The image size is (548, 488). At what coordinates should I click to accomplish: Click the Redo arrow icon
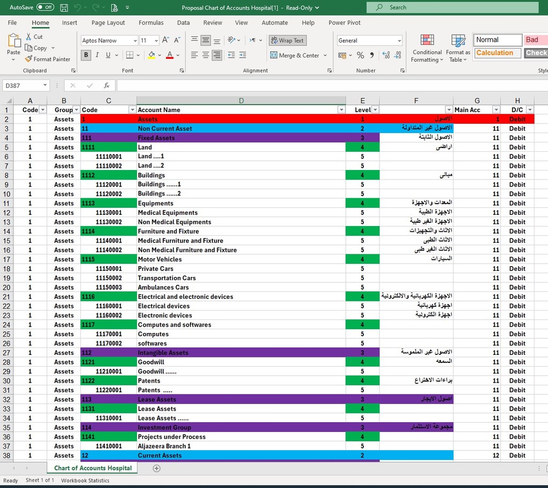96,7
